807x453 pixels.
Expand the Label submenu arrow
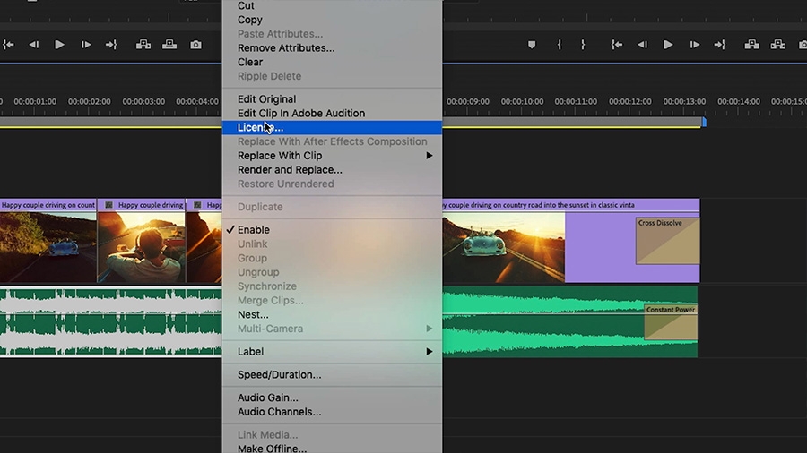point(429,352)
